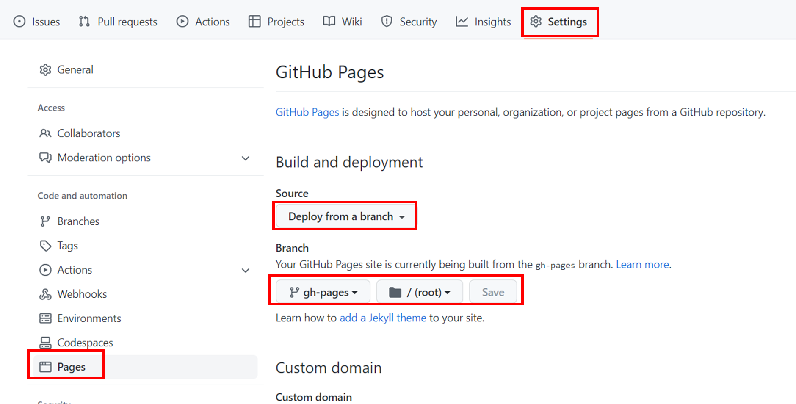Open Codespaces settings

pos(145,343)
